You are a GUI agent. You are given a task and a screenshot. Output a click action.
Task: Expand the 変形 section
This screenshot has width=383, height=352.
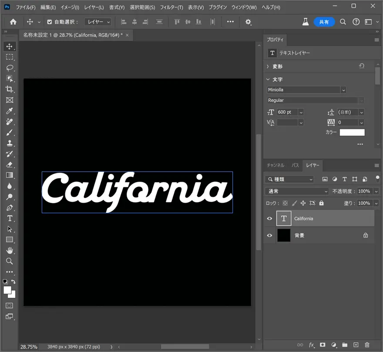268,67
